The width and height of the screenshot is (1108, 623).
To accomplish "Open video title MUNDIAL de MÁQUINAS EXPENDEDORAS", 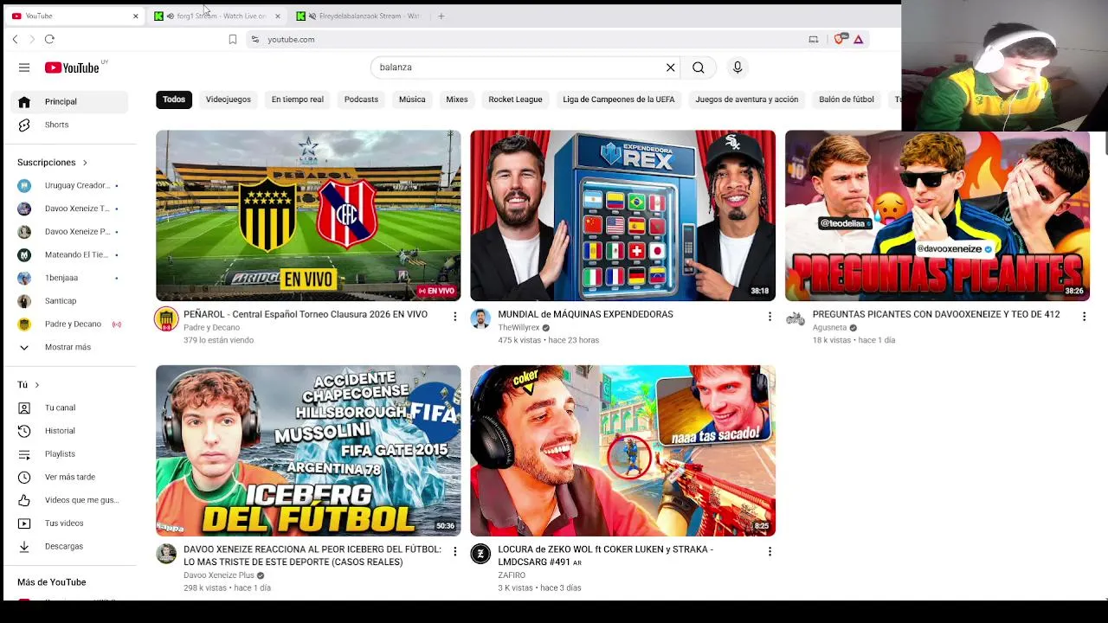I will tap(585, 314).
